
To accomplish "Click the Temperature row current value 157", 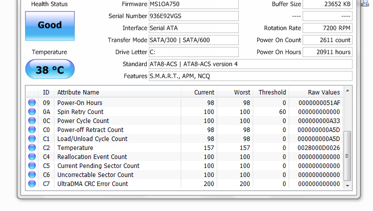I will [209, 148].
